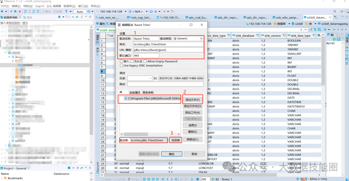Open the 文件(F) menu
This screenshot has height=181, width=349.
pyautogui.click(x=5, y=6)
